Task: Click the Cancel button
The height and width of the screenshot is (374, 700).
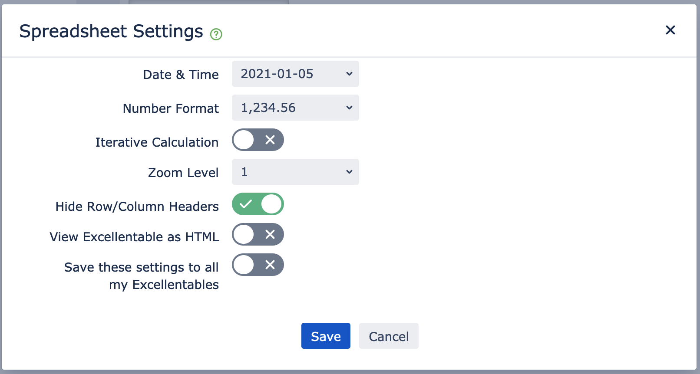Action: [389, 336]
